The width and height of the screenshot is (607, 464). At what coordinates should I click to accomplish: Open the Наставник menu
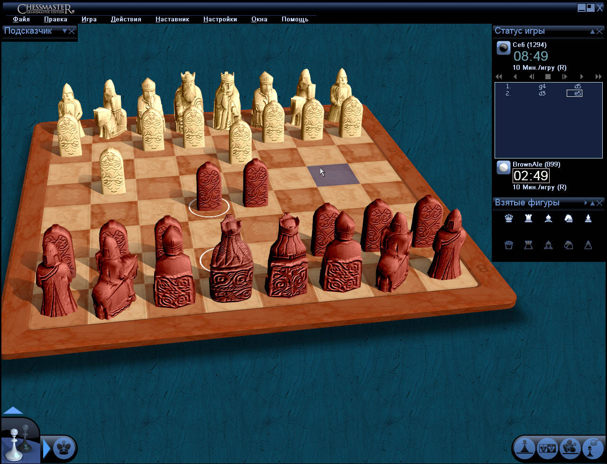click(x=172, y=19)
